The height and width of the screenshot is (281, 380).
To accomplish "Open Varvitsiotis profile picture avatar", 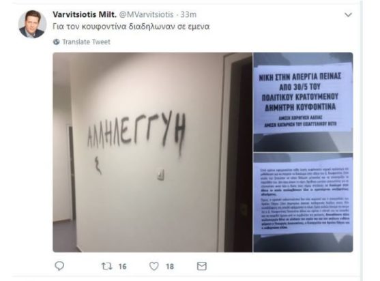I will pyautogui.click(x=33, y=24).
